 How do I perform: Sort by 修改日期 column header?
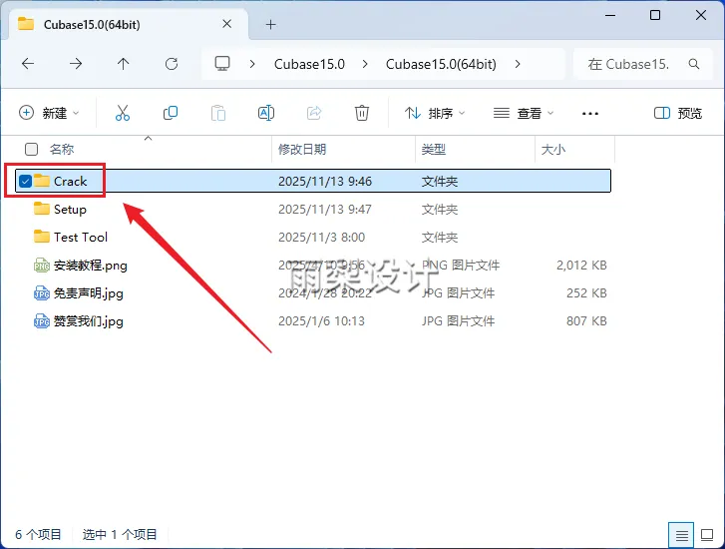coord(302,149)
